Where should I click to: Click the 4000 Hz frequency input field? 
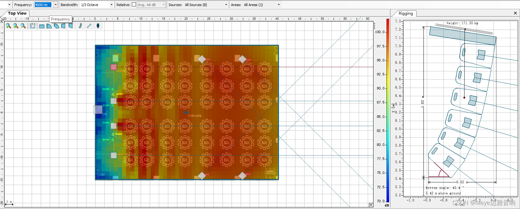click(43, 5)
